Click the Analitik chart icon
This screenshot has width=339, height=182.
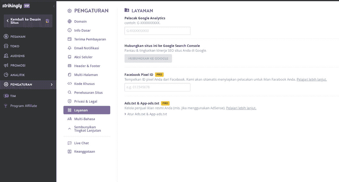click(x=6, y=75)
